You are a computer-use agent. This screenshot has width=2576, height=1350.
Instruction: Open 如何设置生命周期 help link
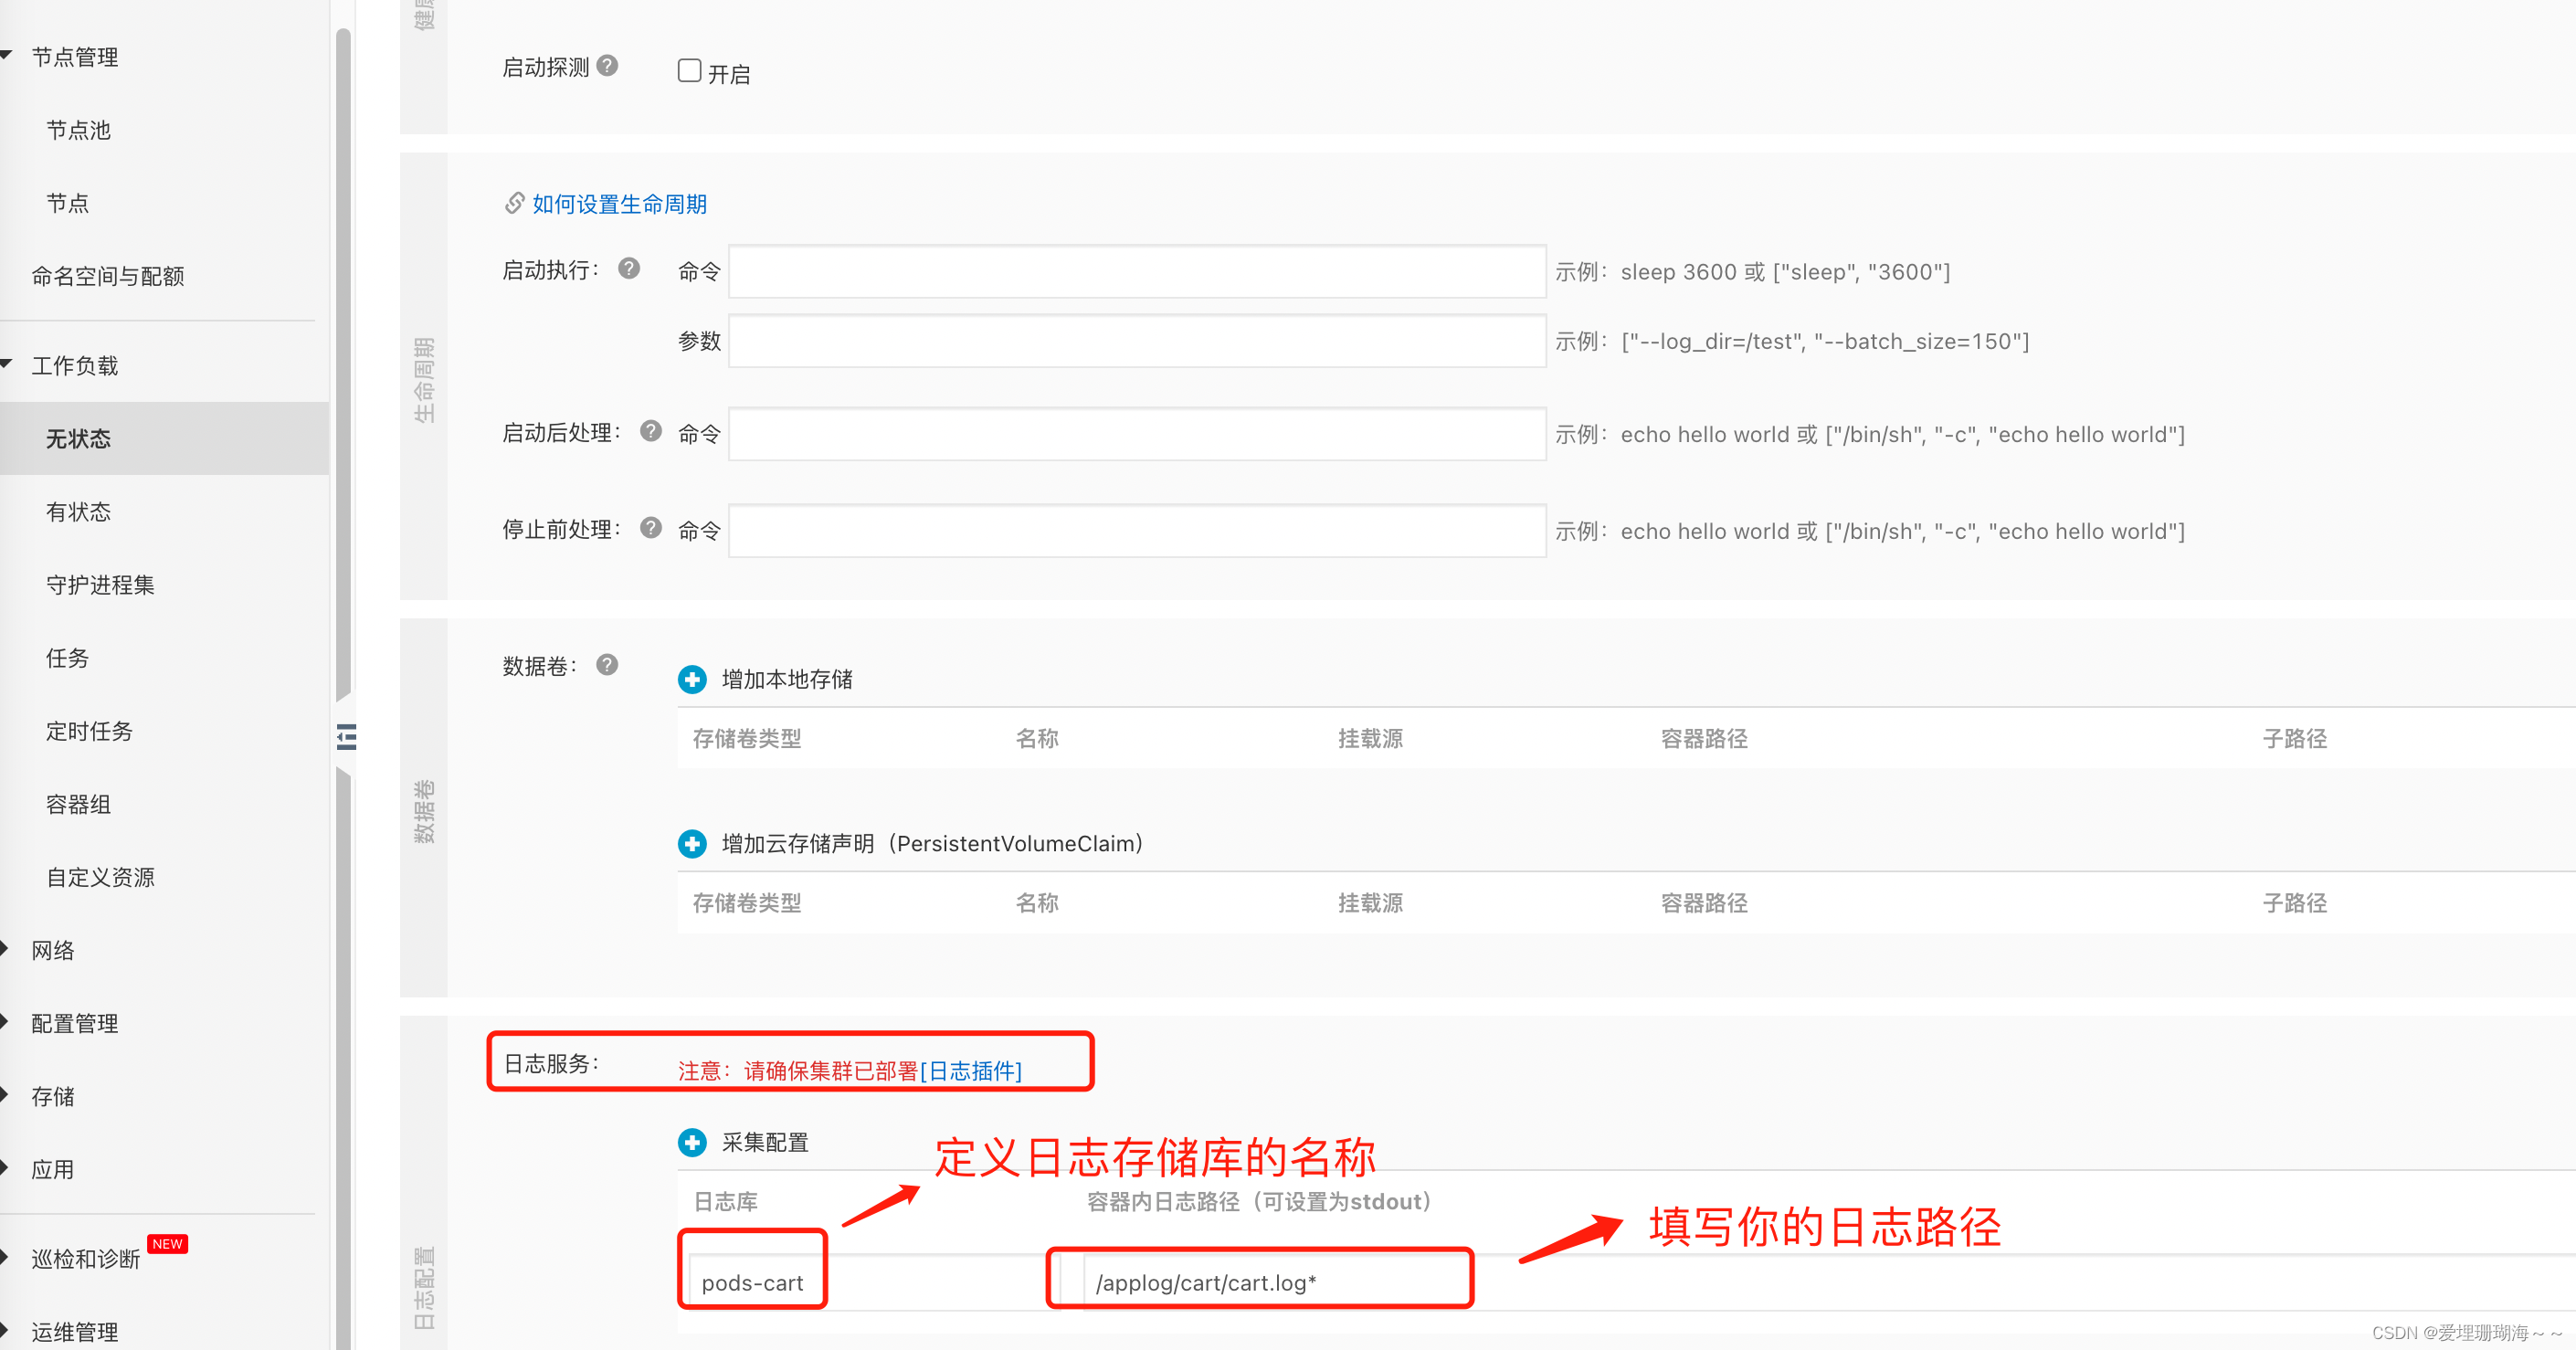pos(620,204)
